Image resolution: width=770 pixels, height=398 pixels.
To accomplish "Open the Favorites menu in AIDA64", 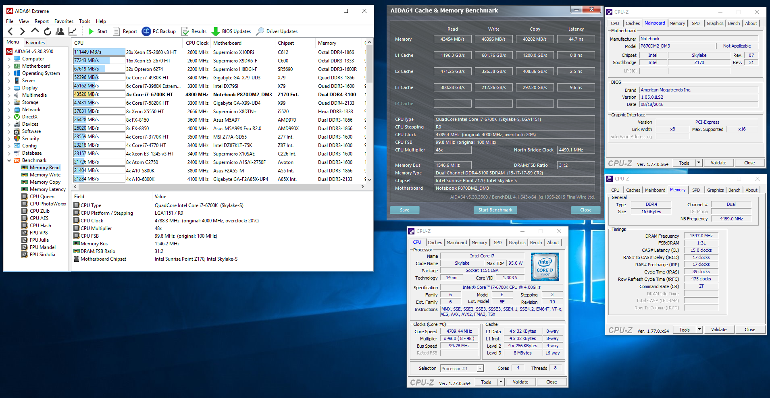I will pos(64,21).
